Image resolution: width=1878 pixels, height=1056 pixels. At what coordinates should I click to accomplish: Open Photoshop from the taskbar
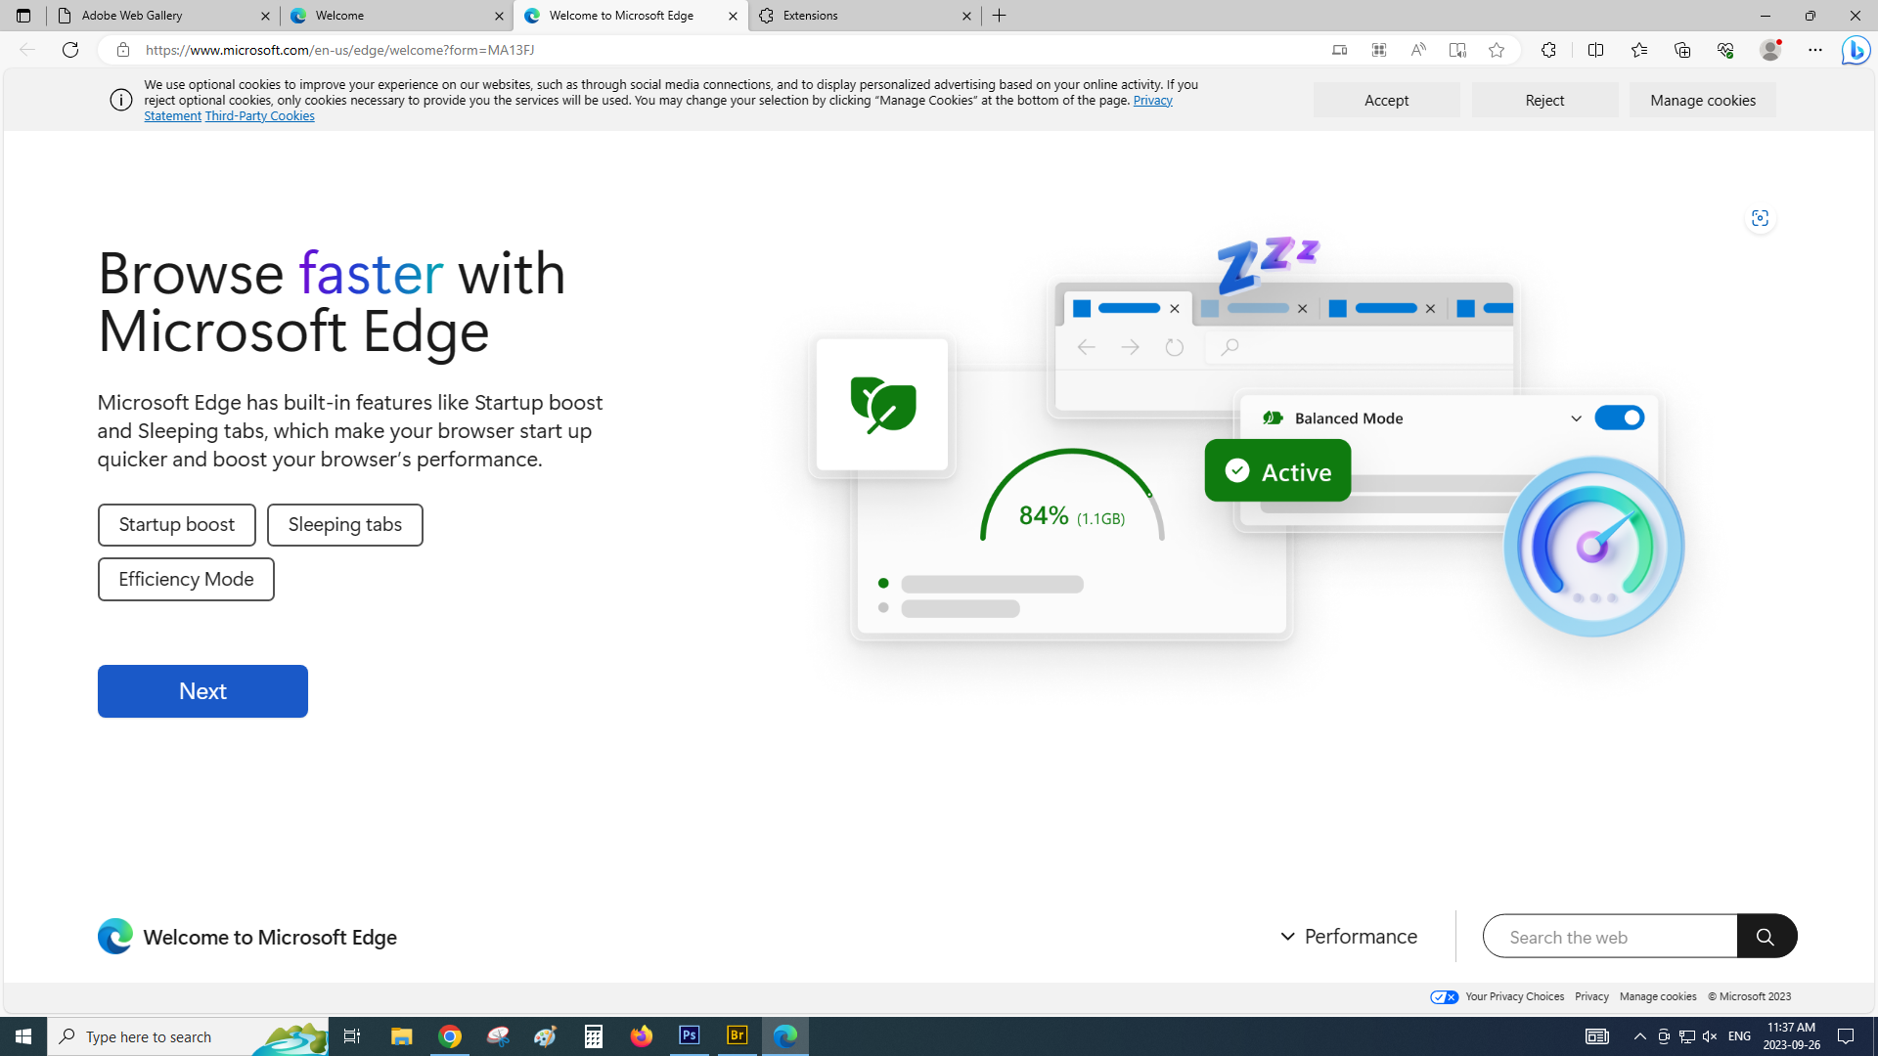point(690,1035)
